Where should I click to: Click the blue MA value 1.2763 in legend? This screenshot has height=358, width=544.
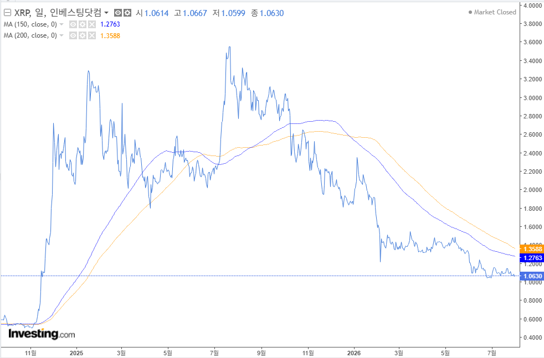110,24
